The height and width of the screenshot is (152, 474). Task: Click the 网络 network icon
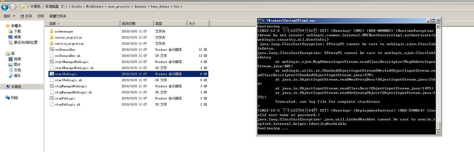coord(8,98)
